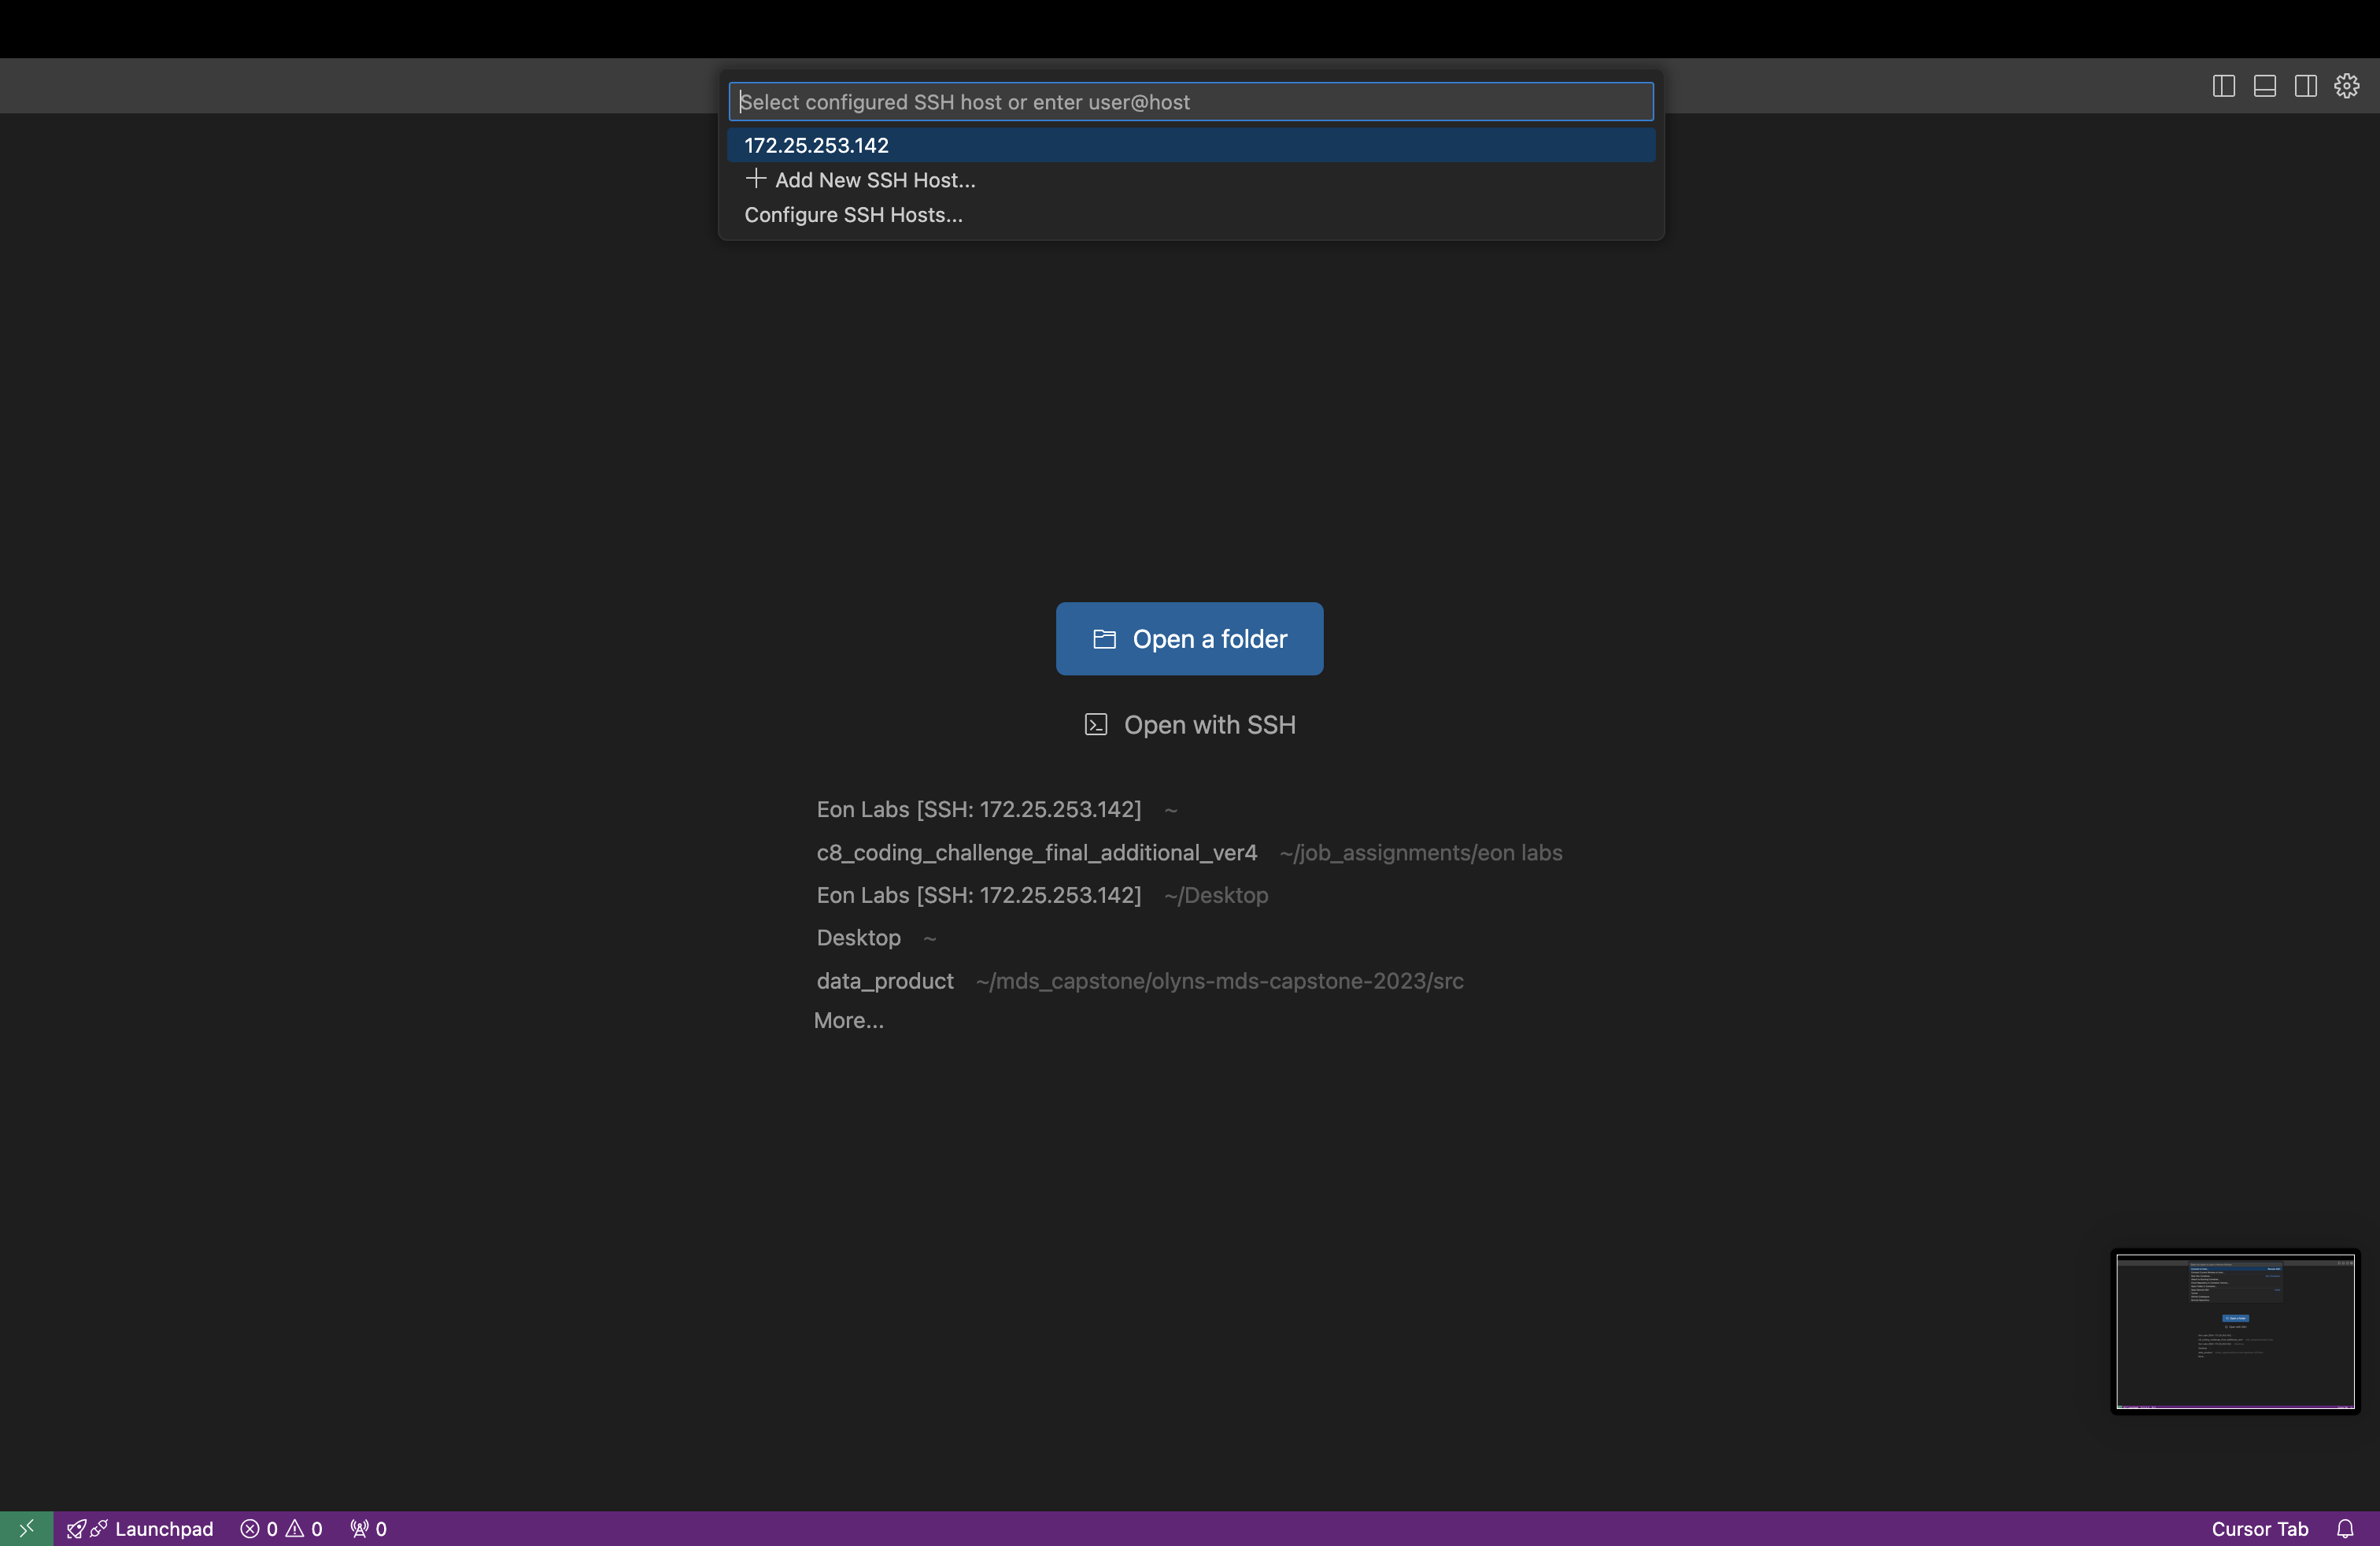Open the settings gear icon
Viewport: 2380px width, 1546px height.
click(2346, 86)
